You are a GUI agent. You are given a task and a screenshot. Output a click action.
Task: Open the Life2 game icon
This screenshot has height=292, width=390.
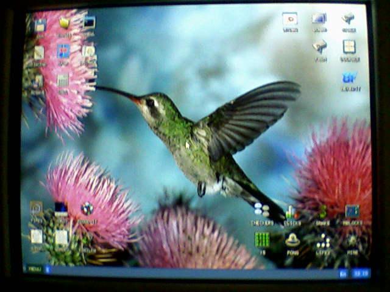(x=323, y=240)
